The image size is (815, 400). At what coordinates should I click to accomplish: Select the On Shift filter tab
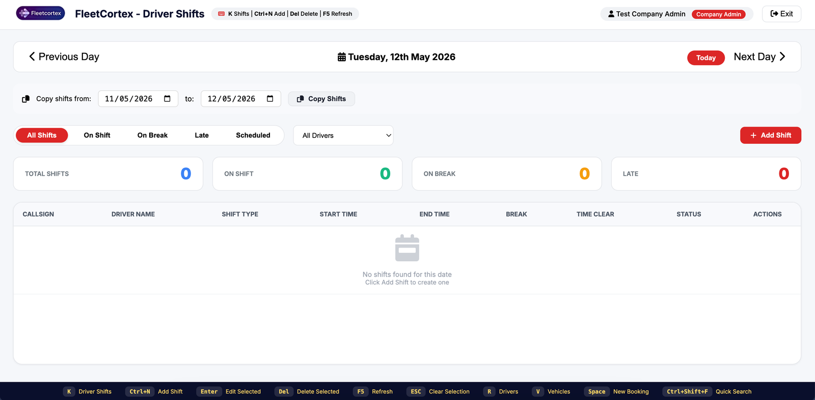97,135
